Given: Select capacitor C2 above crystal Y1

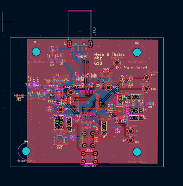Looking at the screenshot, I should click(x=78, y=120).
